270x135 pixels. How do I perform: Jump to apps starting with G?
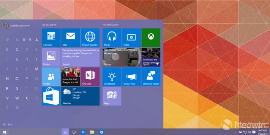(x=17, y=59)
